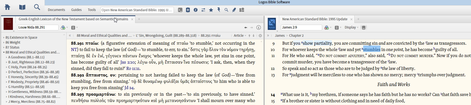This screenshot has width=471, height=105.
Task: Expand the 86 Weight tree item
Action: 4,42
